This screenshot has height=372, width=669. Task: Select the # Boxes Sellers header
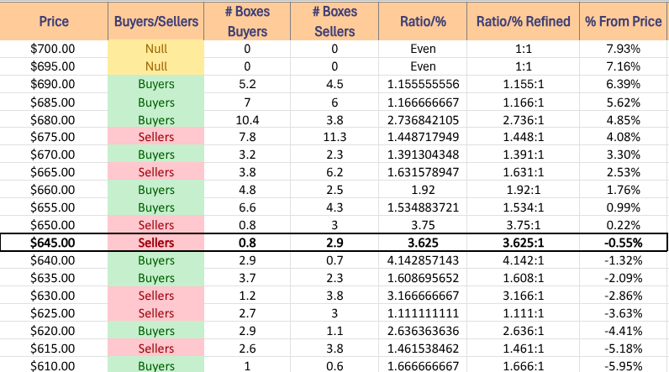click(334, 20)
